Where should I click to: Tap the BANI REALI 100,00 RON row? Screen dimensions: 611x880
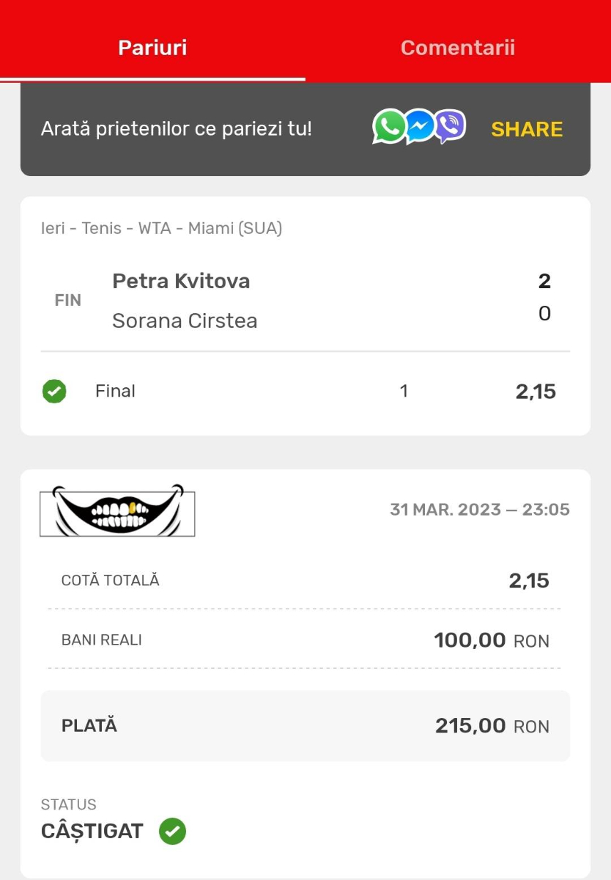305,640
